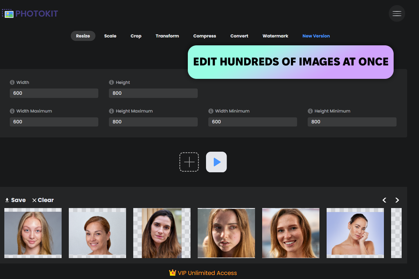Image resolution: width=419 pixels, height=279 pixels.
Task: Select the smiling freckled woman thumbnail
Action: click(291, 233)
